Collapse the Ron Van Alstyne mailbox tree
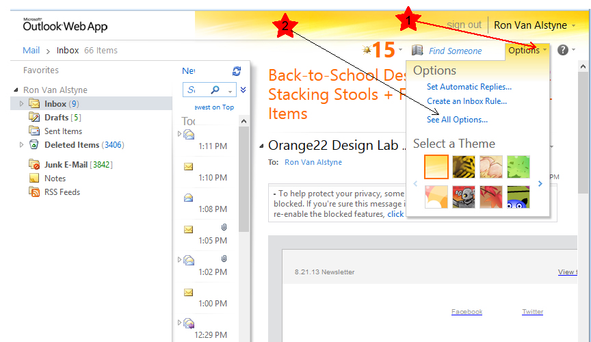 tap(16, 90)
